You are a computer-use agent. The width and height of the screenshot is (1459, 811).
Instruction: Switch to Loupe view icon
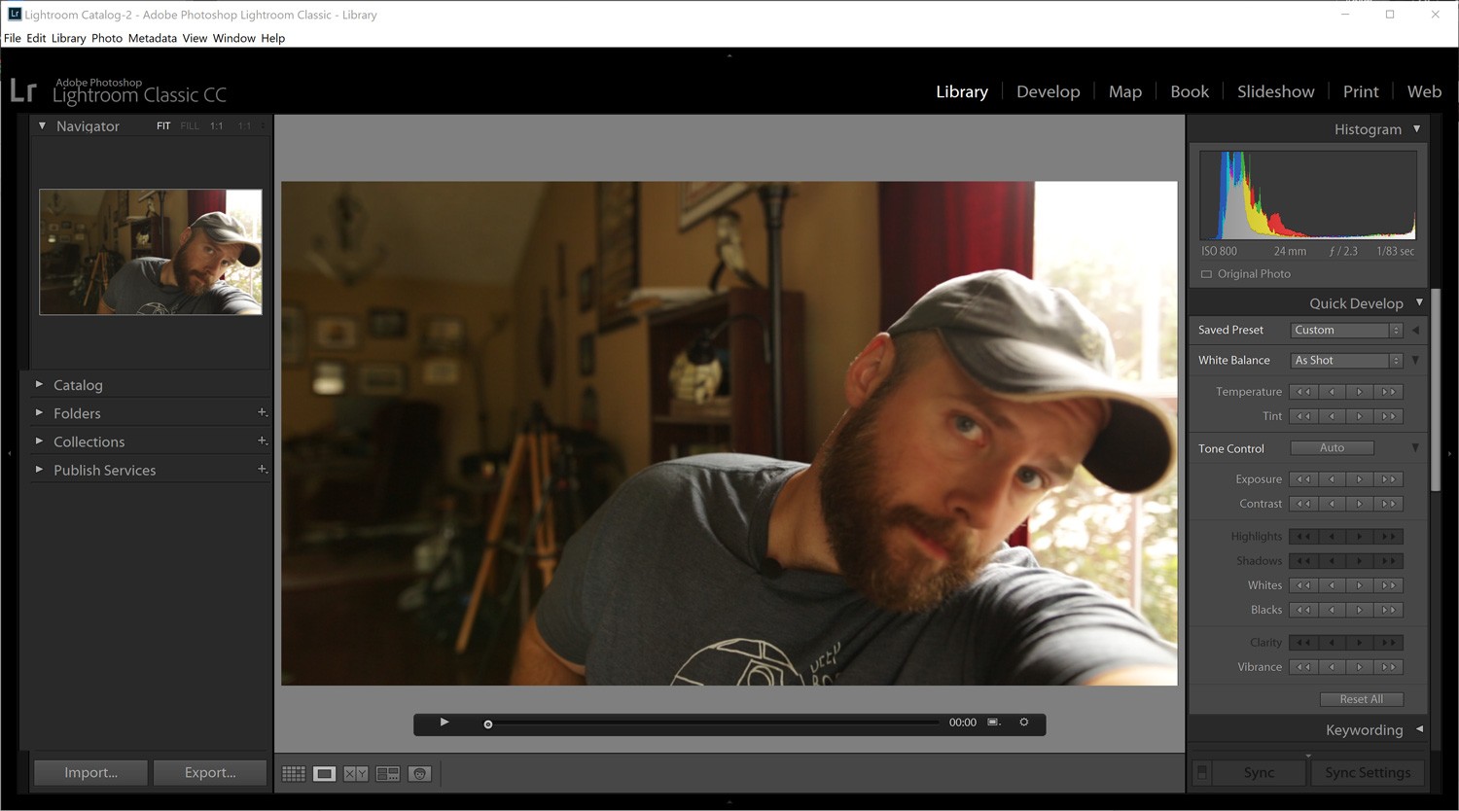point(324,773)
